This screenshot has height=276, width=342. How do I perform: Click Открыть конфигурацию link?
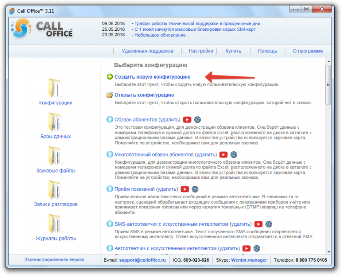(144, 95)
